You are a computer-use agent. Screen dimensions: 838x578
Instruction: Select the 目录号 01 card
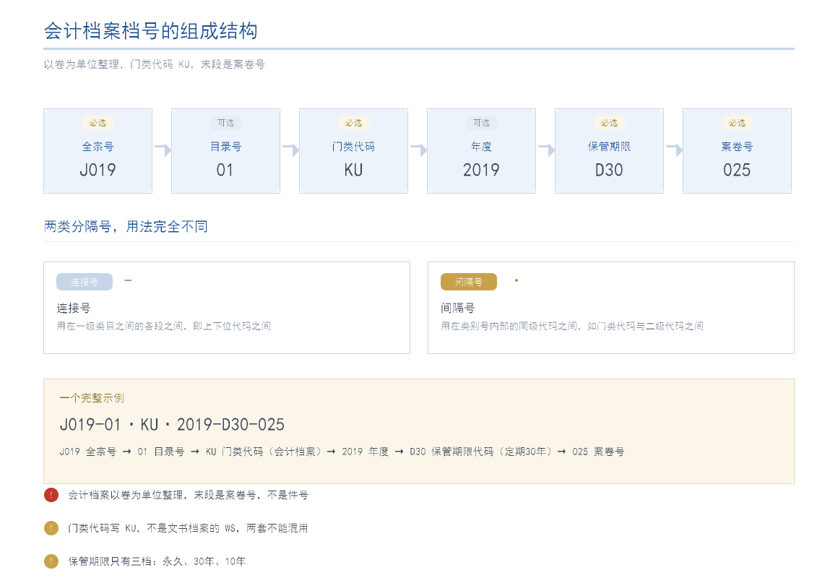click(x=225, y=151)
